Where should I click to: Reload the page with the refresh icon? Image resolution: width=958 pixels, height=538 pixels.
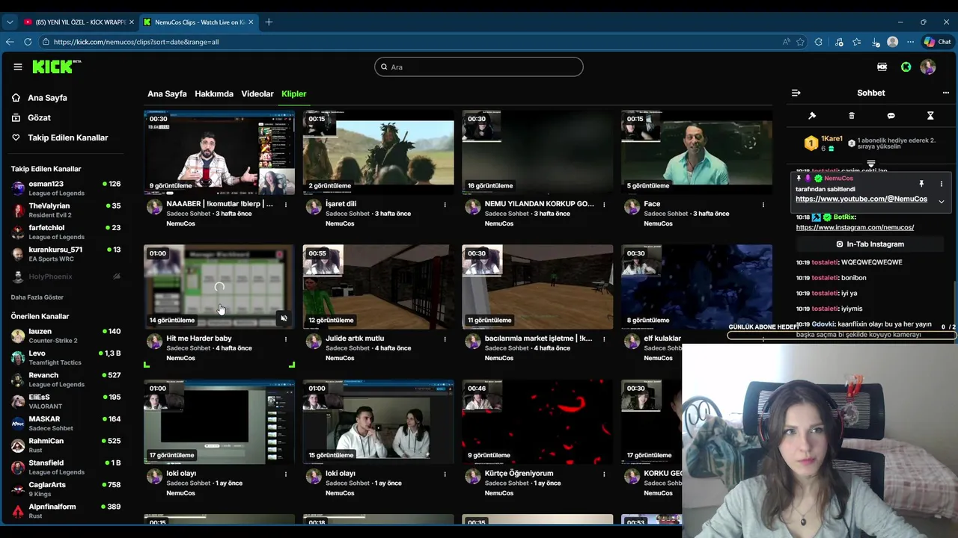(x=28, y=42)
